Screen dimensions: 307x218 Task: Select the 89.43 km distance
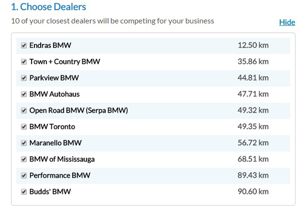coord(253,175)
